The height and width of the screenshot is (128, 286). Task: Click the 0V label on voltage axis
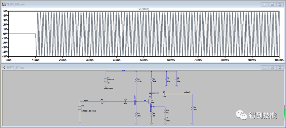(5, 34)
